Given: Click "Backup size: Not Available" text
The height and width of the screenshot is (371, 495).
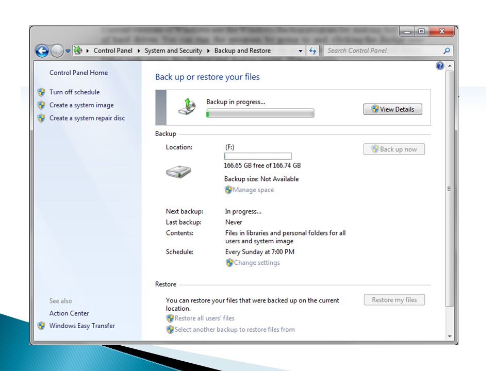Looking at the screenshot, I should pos(261,179).
